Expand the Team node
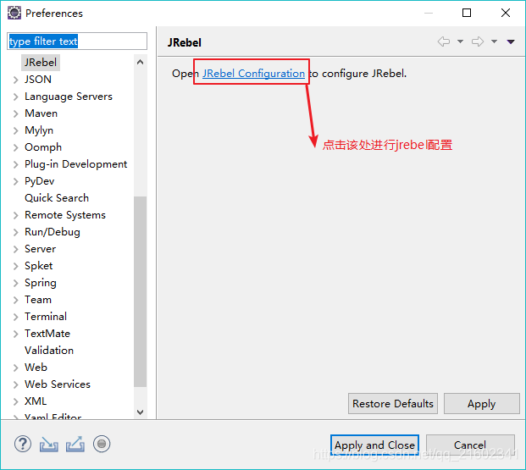The height and width of the screenshot is (470, 526). point(15,300)
